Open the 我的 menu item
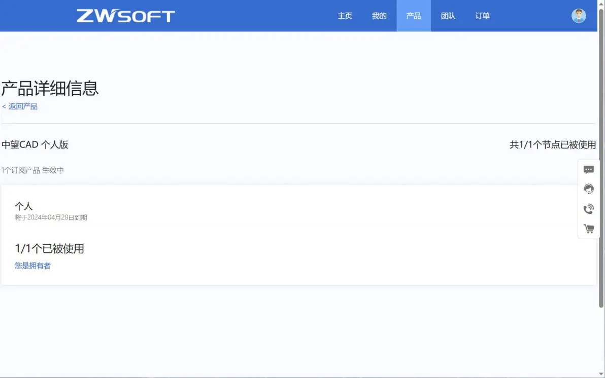 click(x=379, y=16)
